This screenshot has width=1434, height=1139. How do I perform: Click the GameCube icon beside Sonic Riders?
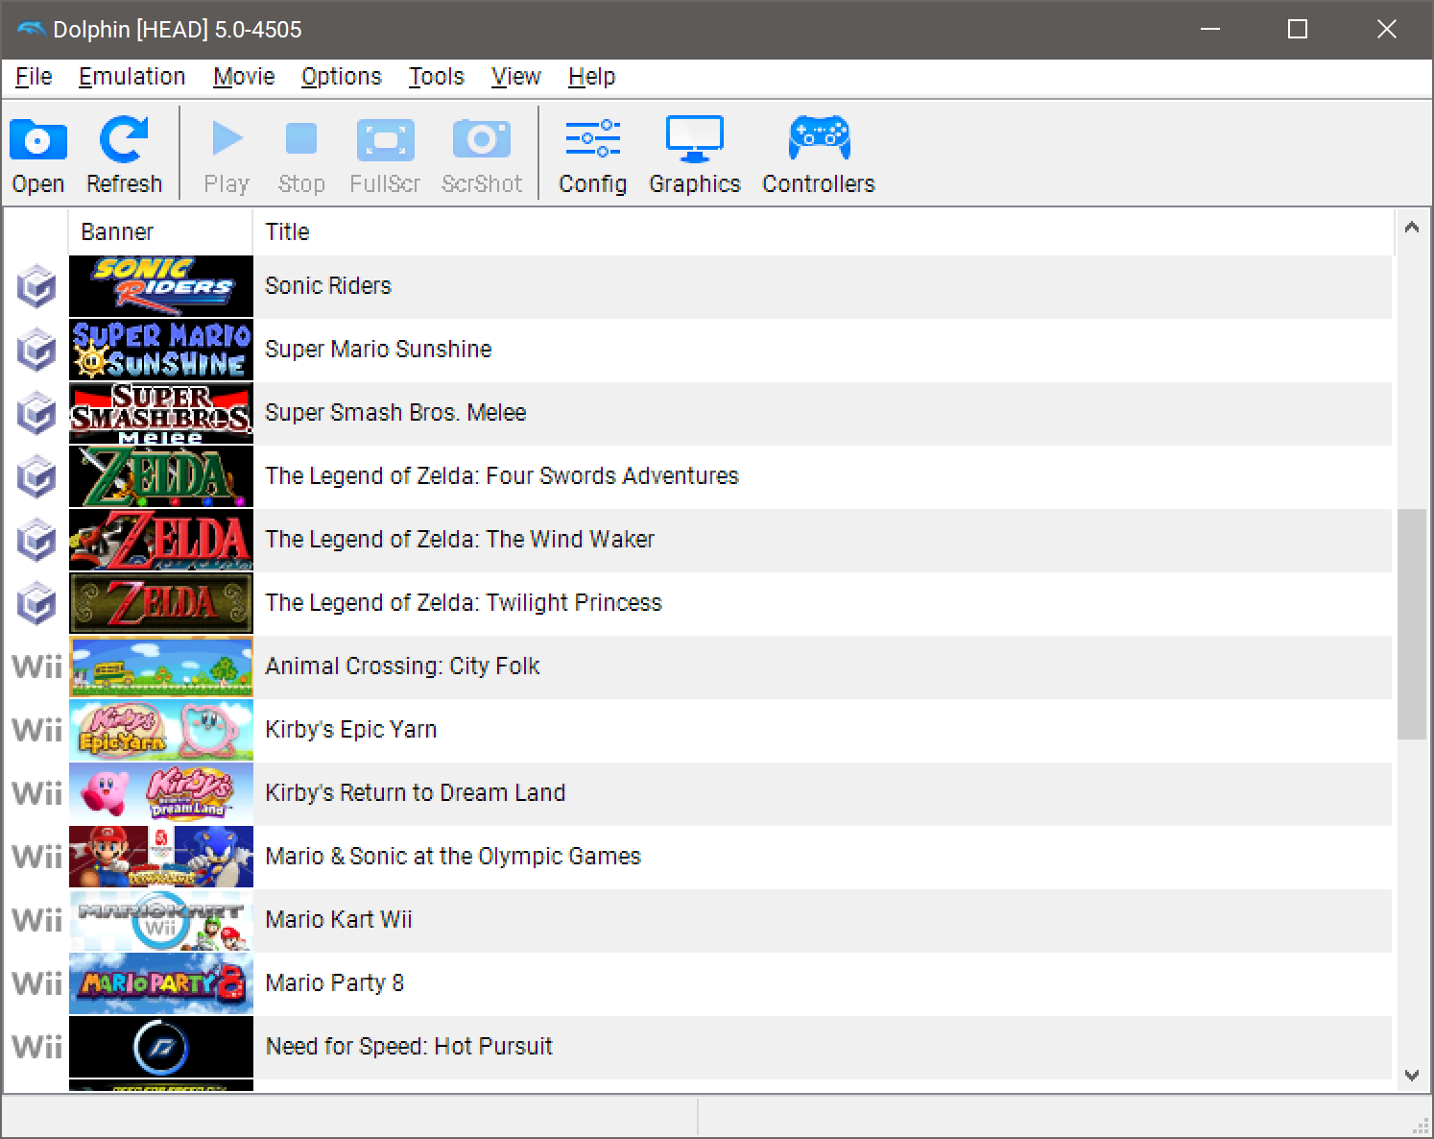pyautogui.click(x=36, y=286)
